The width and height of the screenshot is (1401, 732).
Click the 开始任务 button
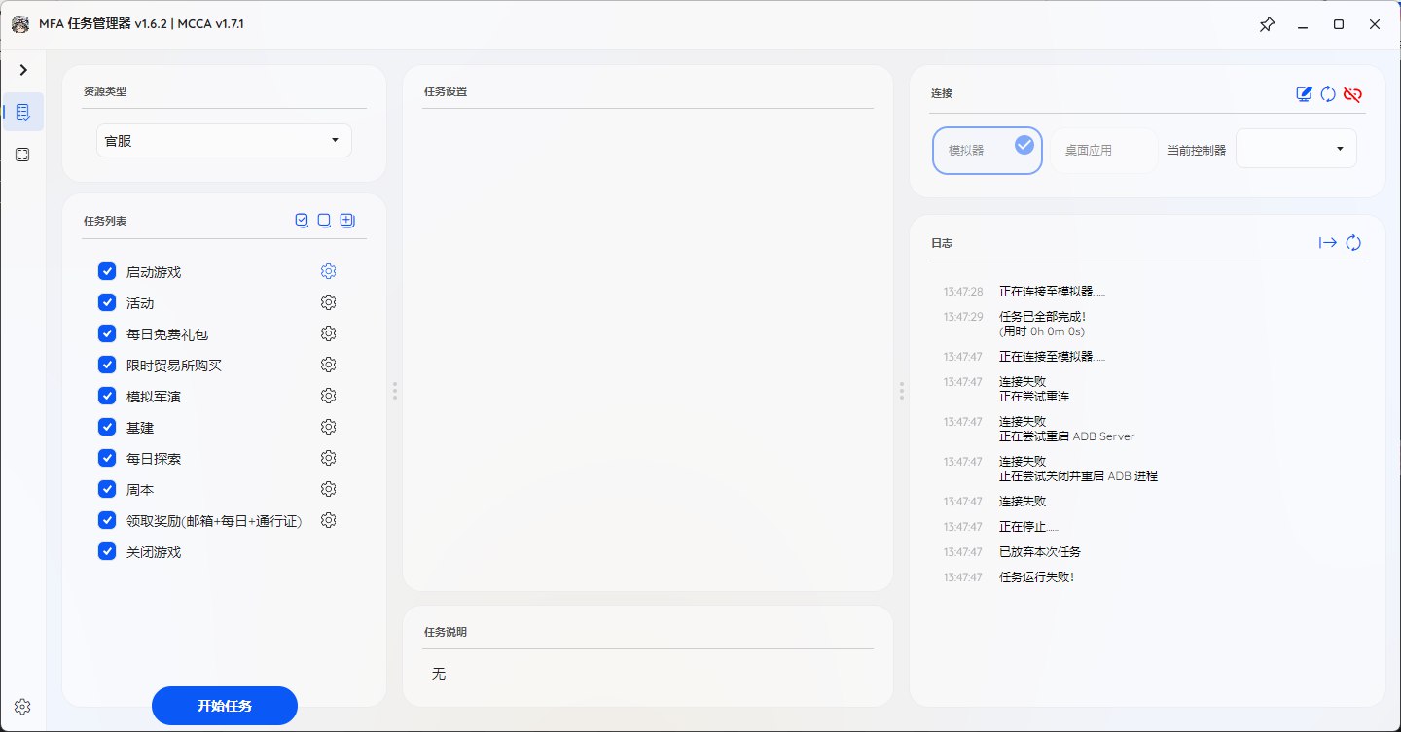224,706
